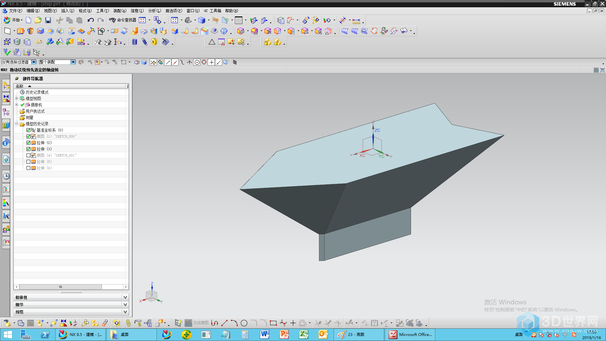Viewport: 606px width, 341px height.
Task: Click the Profile curve tool icon
Action: (215, 323)
